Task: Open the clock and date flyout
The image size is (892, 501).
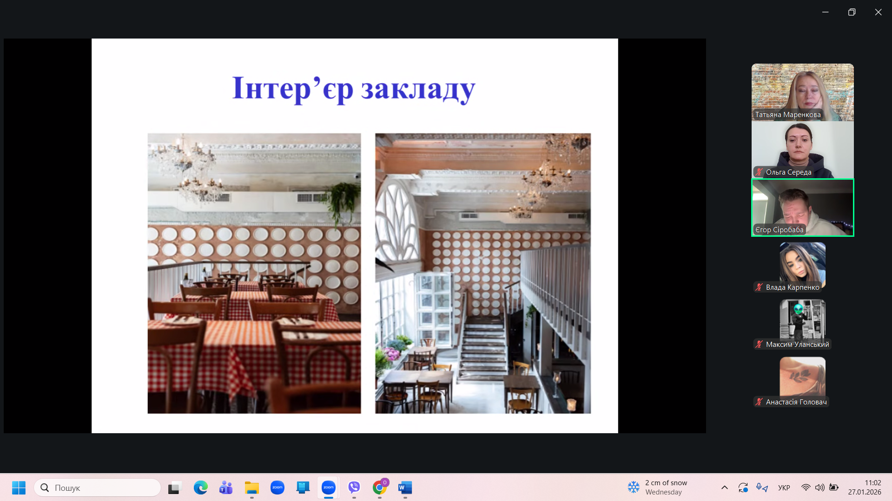Action: (x=864, y=488)
